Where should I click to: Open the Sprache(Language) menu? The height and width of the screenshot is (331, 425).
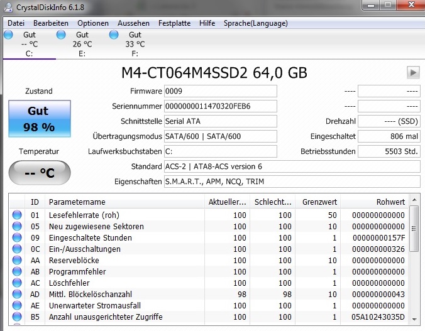(x=256, y=23)
